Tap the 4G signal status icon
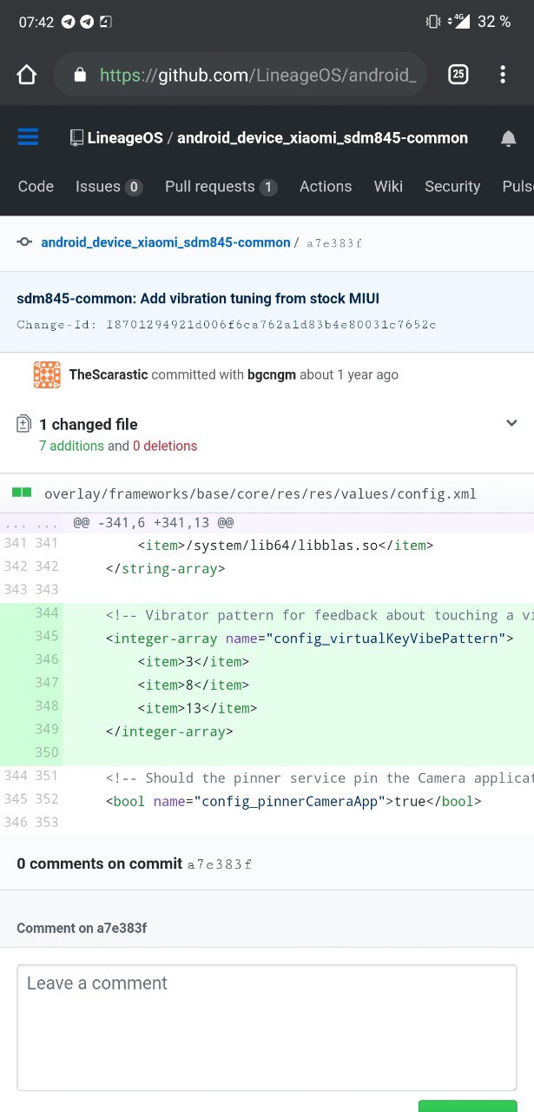The width and height of the screenshot is (534, 1112). click(461, 22)
